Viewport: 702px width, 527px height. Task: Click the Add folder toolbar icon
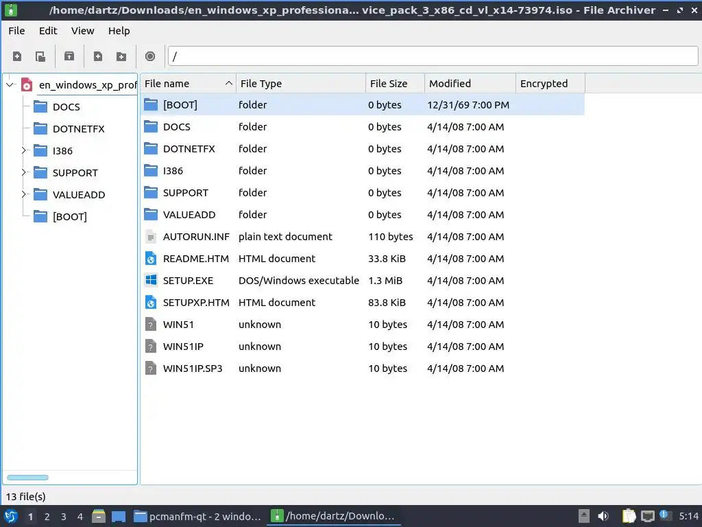point(121,56)
